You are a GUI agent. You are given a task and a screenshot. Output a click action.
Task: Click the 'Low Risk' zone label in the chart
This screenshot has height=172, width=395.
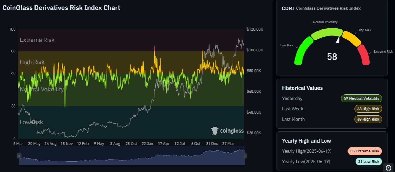pos(31,122)
